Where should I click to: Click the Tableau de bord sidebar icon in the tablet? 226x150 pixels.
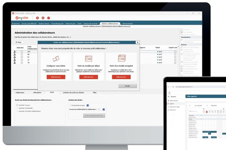pos(168,101)
